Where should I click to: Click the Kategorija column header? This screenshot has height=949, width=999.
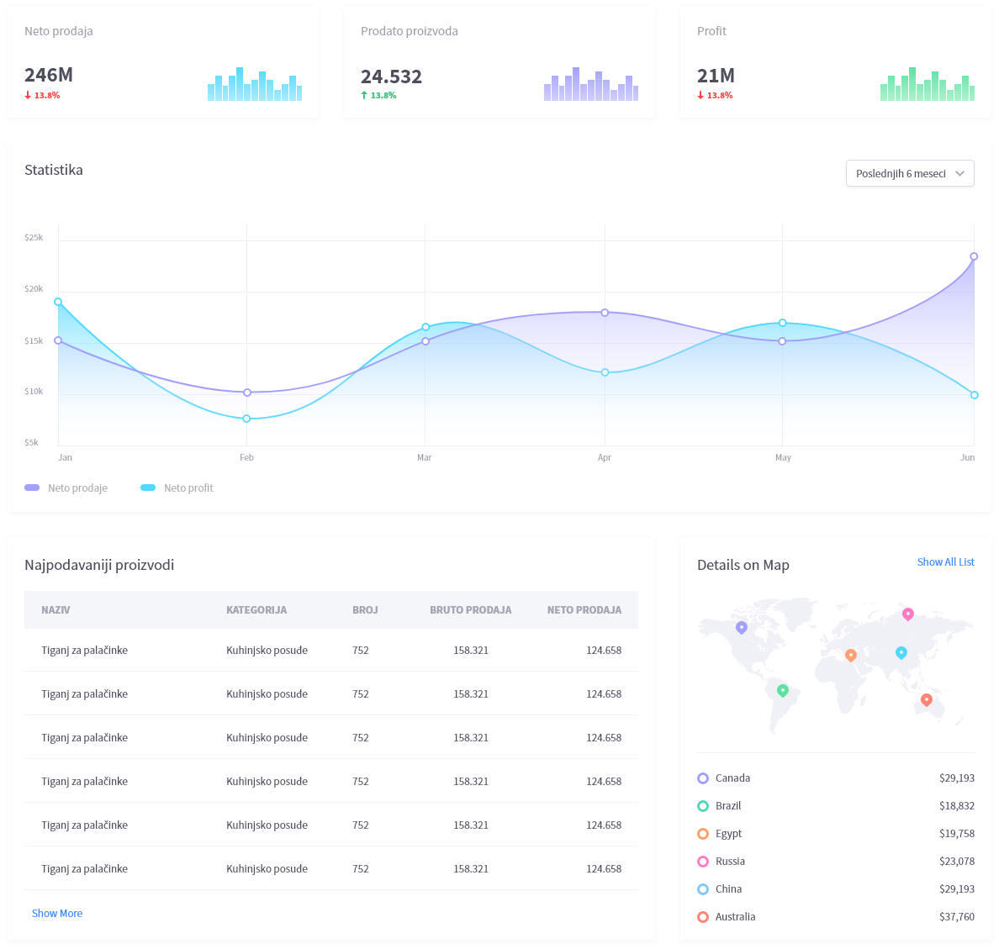256,609
